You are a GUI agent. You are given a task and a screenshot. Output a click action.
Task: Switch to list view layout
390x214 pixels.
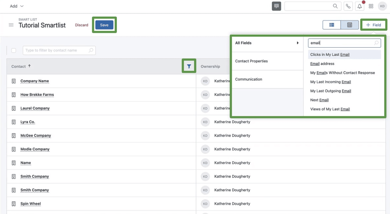click(332, 25)
